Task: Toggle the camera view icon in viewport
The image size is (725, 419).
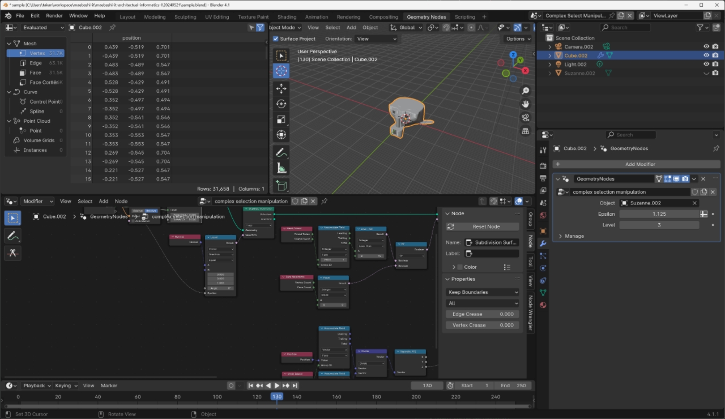Action: tap(526, 117)
